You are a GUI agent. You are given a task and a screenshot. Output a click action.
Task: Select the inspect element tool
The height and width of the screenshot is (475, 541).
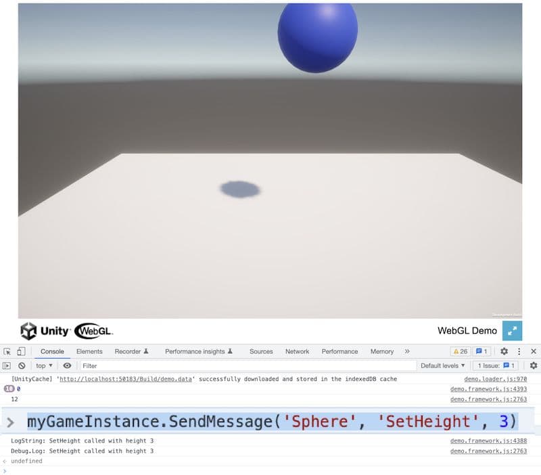click(8, 351)
